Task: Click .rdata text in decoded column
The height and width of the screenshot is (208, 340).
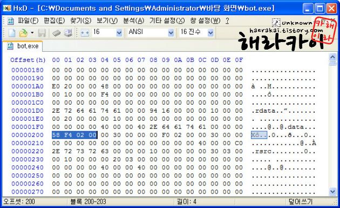Action: click(263, 111)
